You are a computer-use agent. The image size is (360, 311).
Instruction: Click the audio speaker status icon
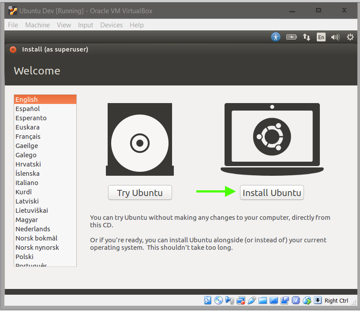click(229, 300)
